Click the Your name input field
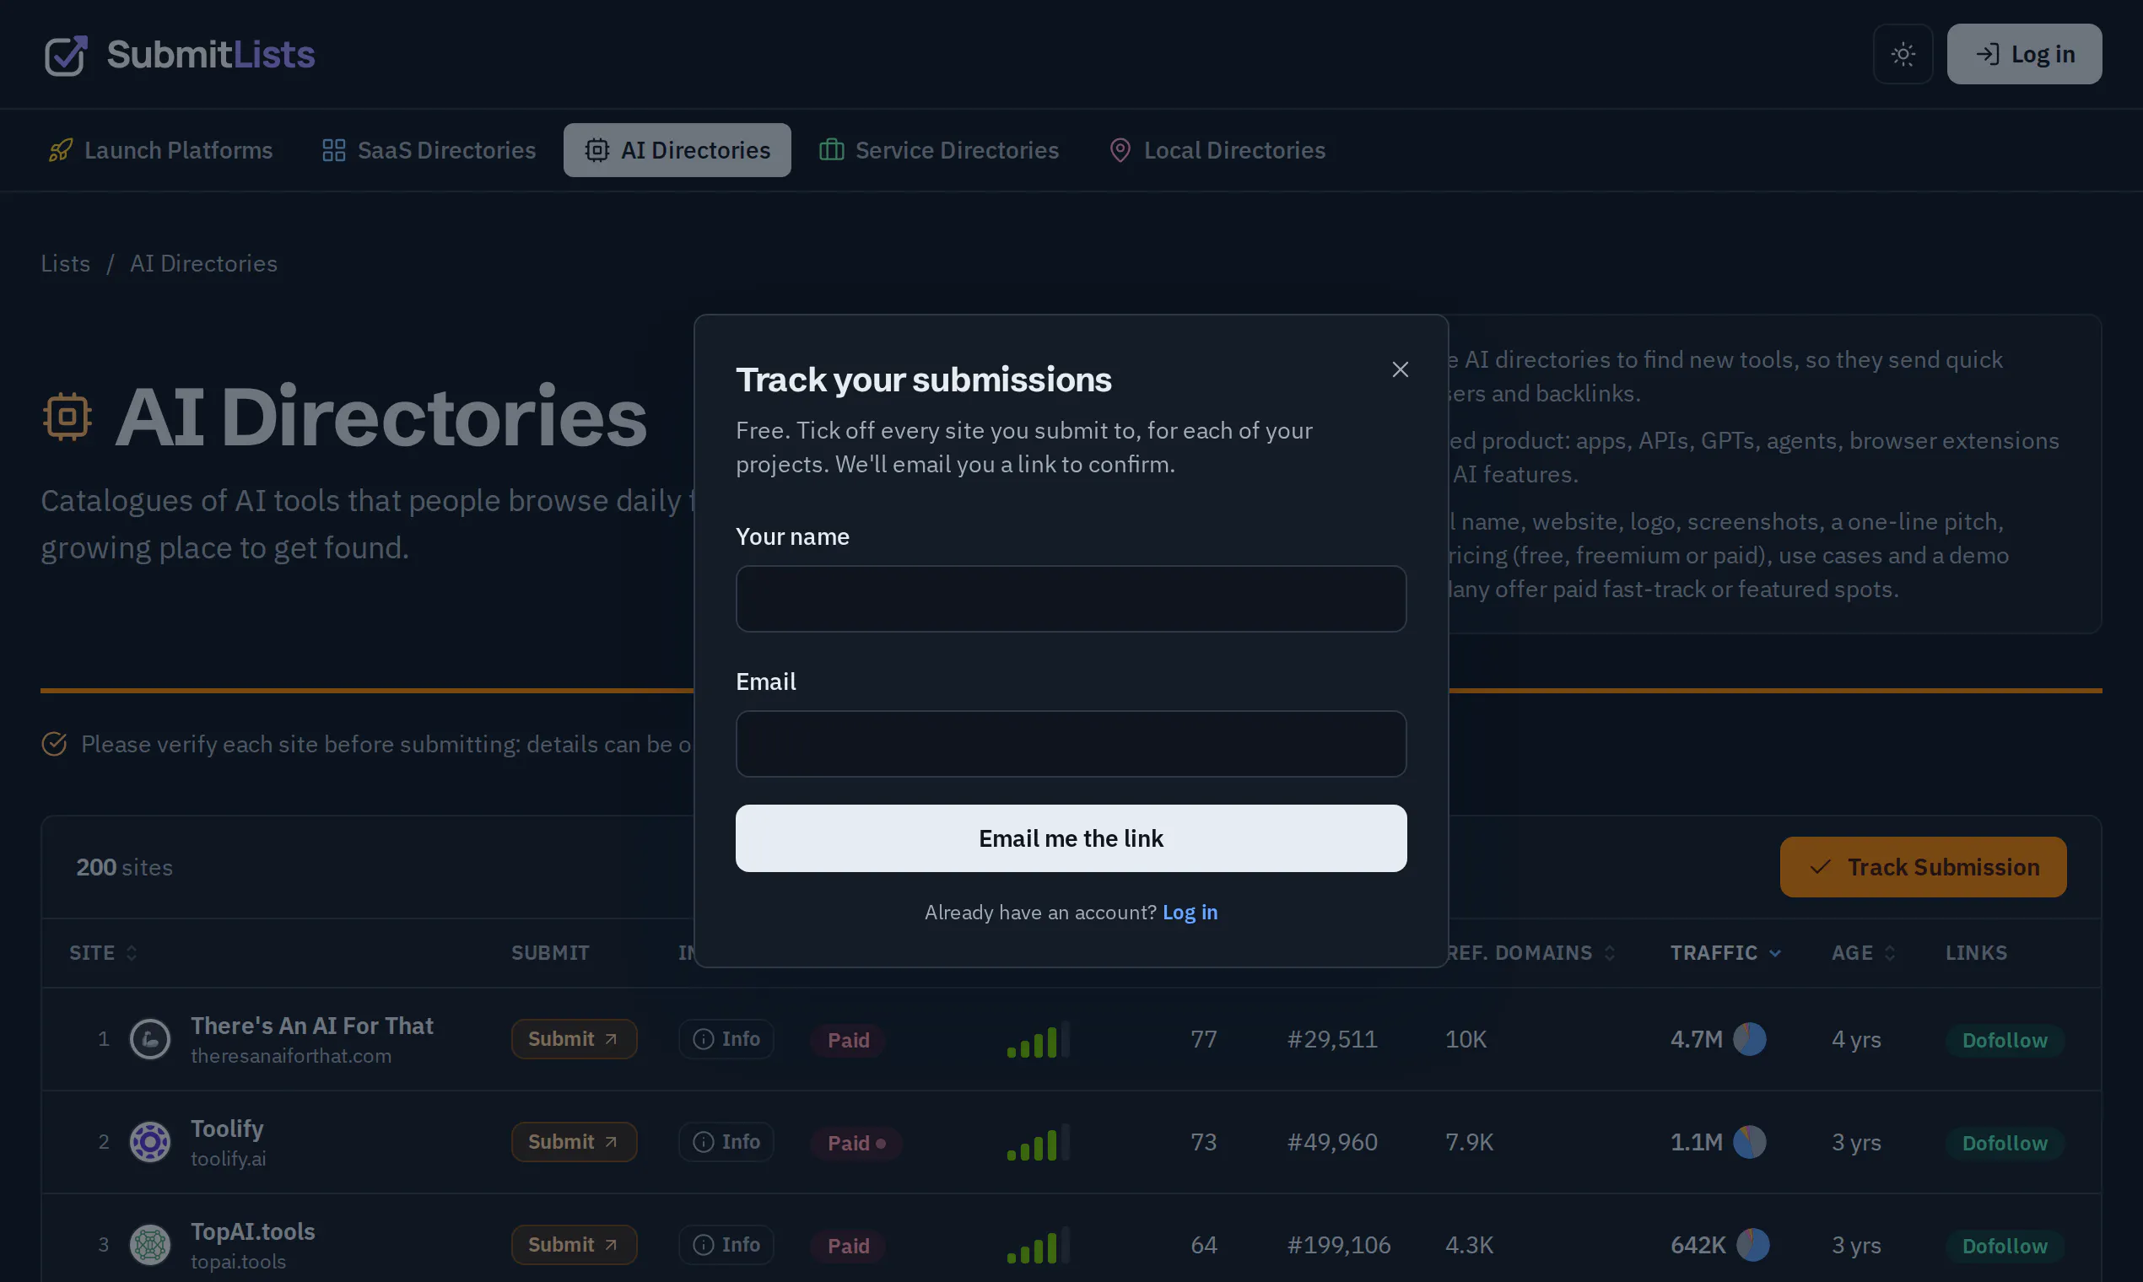 (x=1071, y=599)
